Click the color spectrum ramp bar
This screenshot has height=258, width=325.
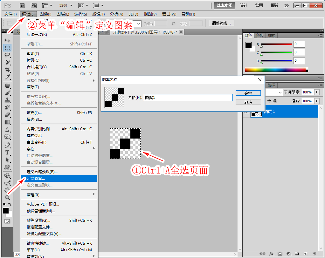pos(275,70)
